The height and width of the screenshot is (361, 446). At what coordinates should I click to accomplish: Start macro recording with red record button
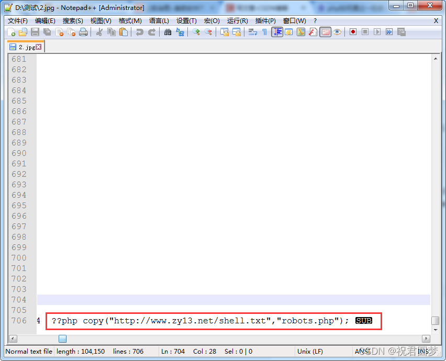pos(353,32)
